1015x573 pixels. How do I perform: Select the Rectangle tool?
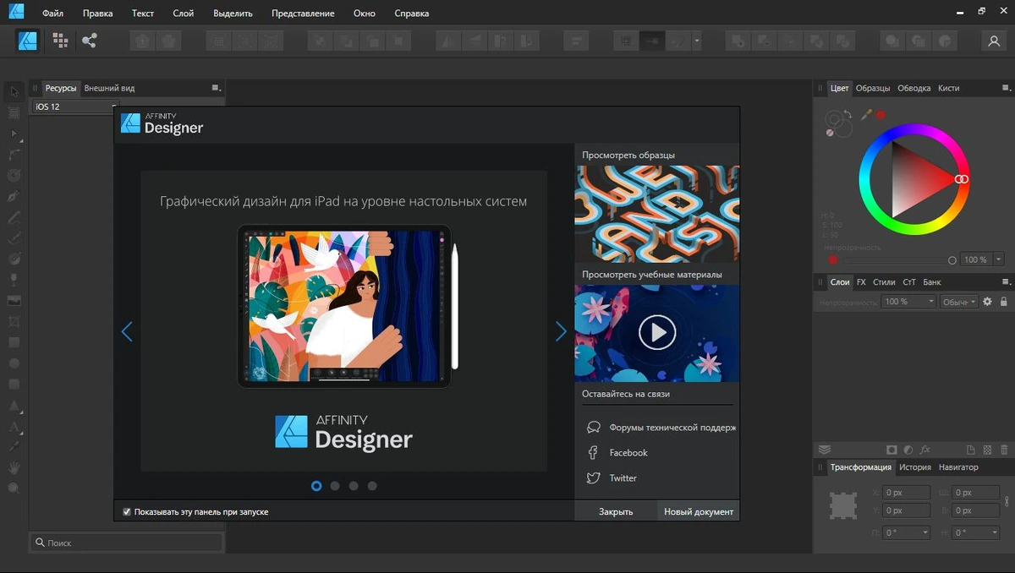click(14, 342)
